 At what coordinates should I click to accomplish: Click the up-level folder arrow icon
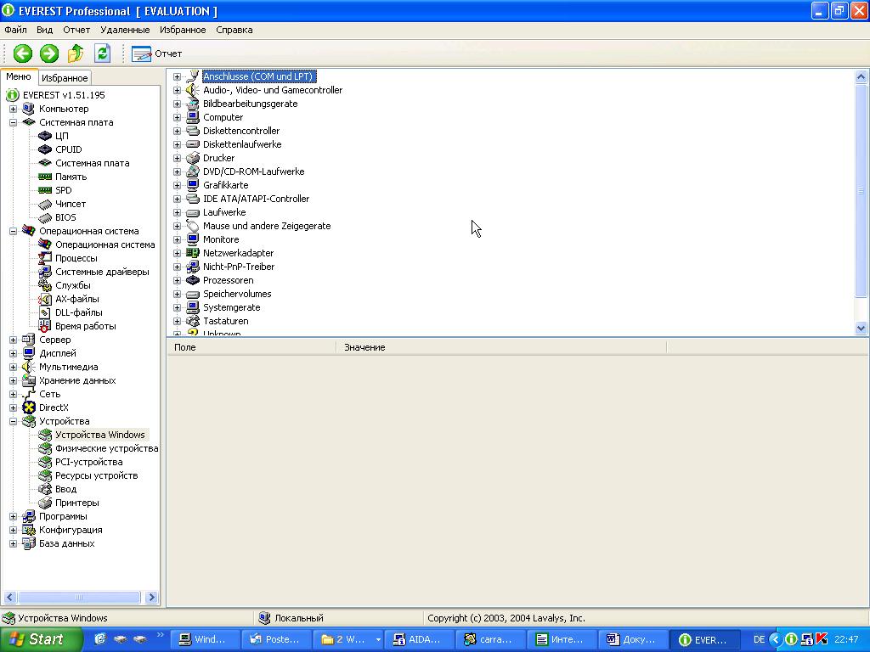(x=76, y=53)
